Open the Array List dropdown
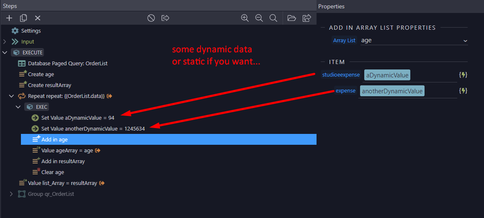The image size is (484, 218). click(x=414, y=41)
